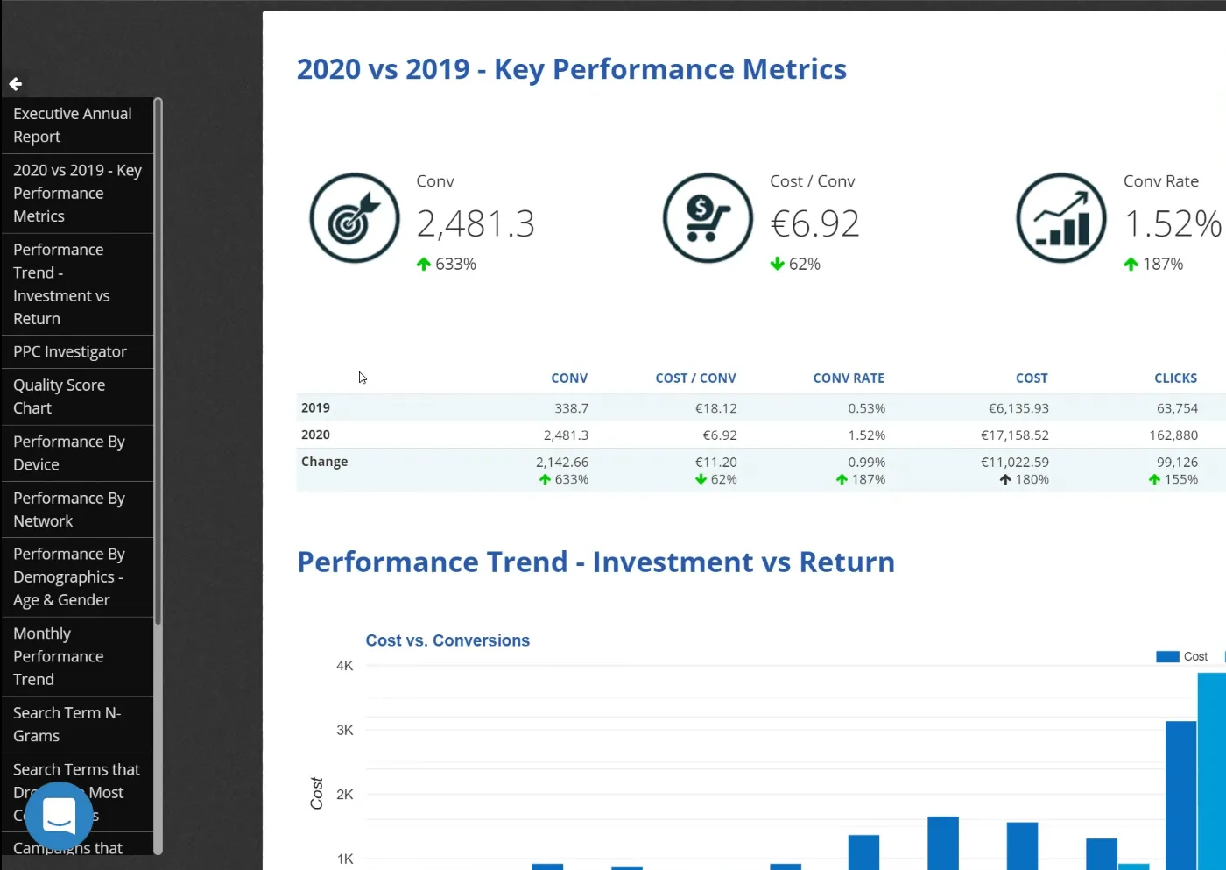This screenshot has width=1226, height=870.
Task: Click the clicks change value 99,126
Action: point(1178,462)
